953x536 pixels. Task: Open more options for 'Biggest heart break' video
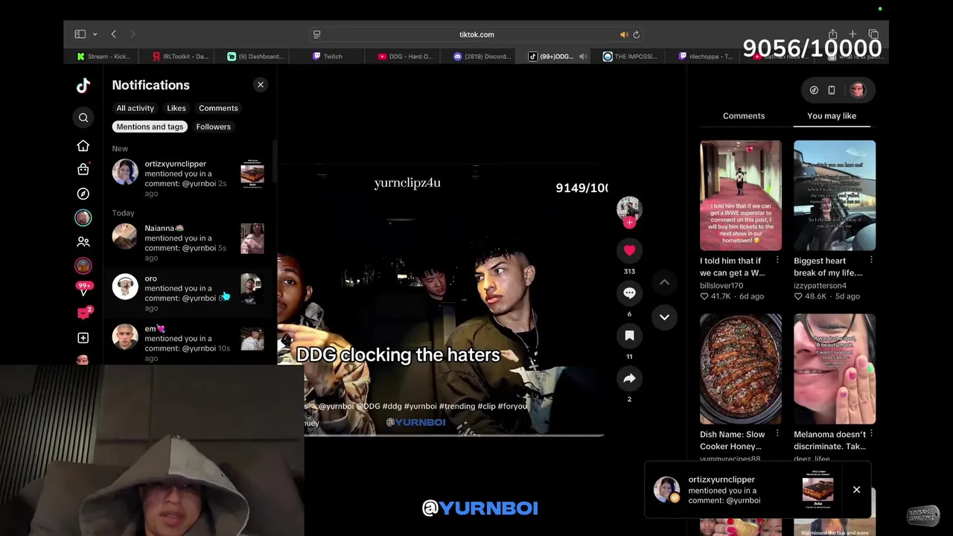(x=871, y=261)
